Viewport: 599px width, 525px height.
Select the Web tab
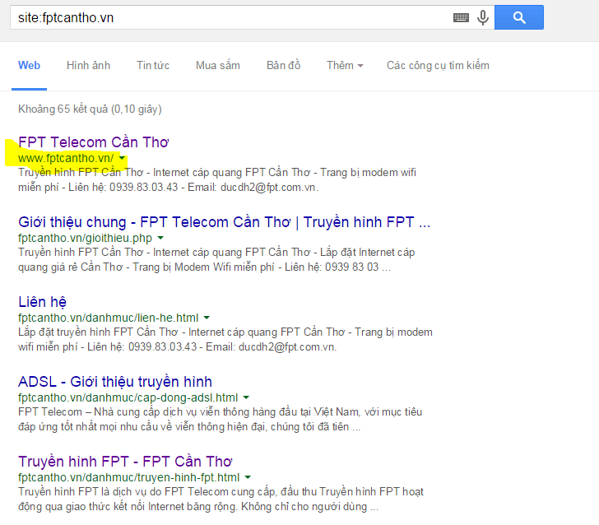(29, 65)
